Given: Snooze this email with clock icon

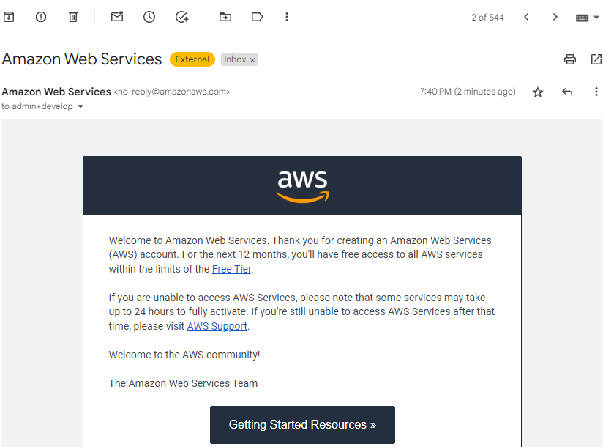Looking at the screenshot, I should coord(149,17).
